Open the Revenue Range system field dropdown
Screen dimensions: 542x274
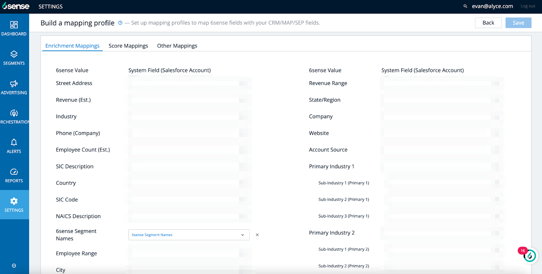pos(442,83)
